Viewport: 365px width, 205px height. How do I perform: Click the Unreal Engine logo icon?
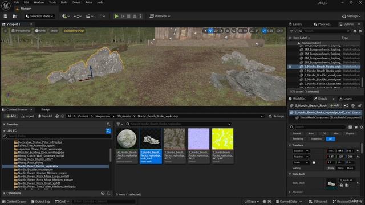coord(6,6)
